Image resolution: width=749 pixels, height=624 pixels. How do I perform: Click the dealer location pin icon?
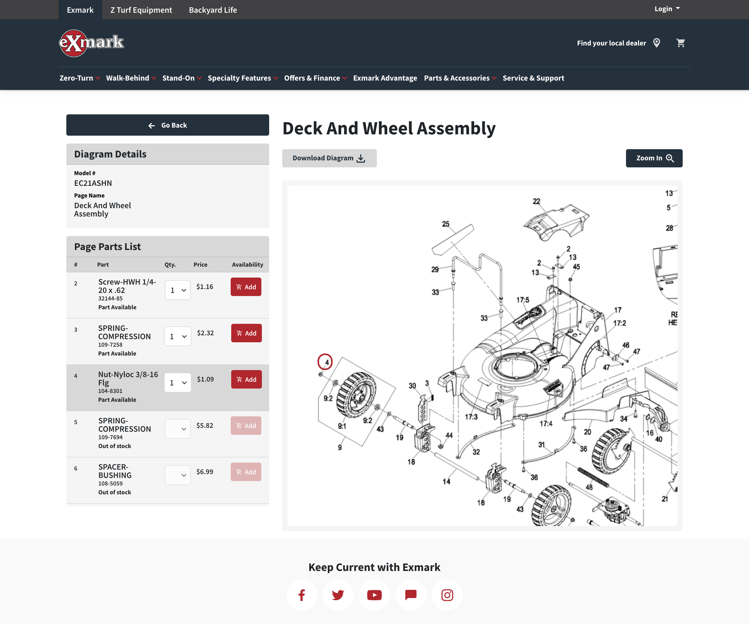pos(657,43)
